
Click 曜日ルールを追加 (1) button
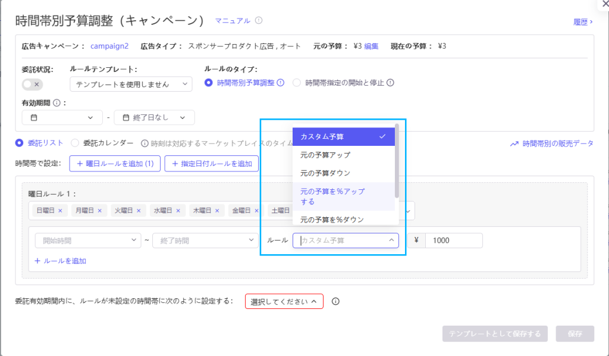coord(115,164)
